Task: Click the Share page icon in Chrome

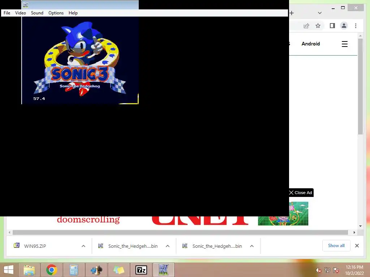Action: 306,26
